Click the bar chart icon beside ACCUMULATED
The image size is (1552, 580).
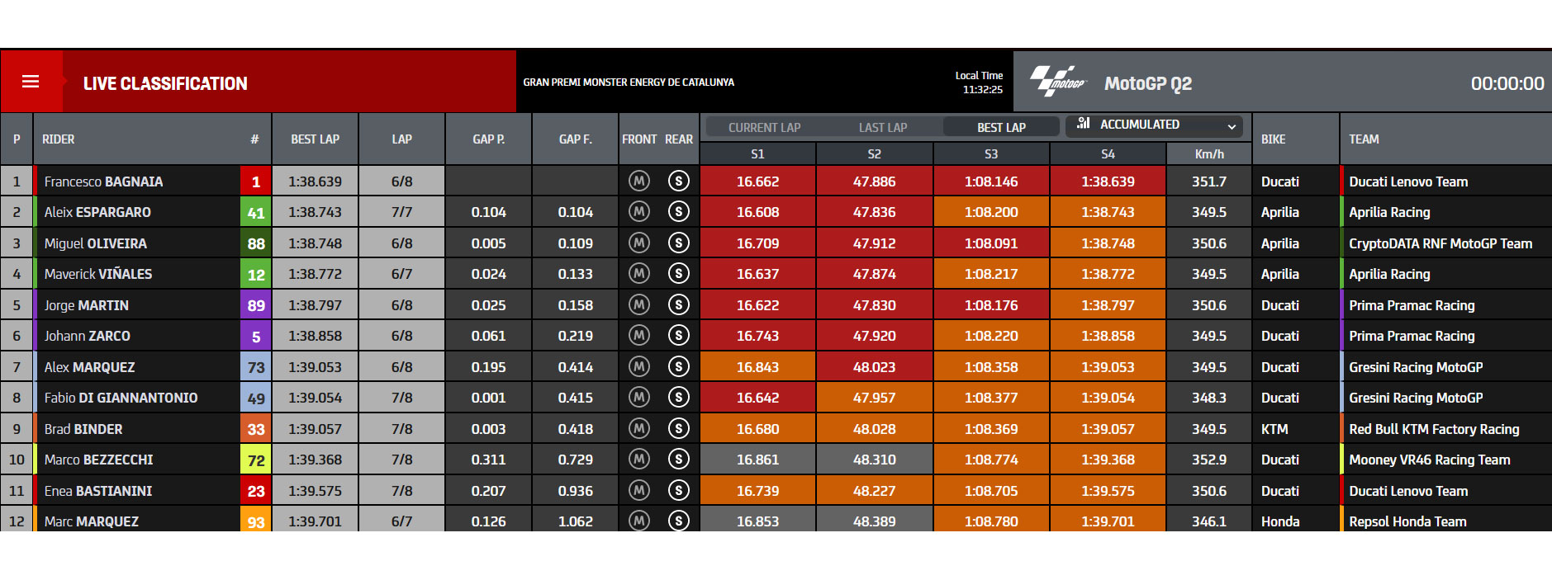pos(1084,124)
